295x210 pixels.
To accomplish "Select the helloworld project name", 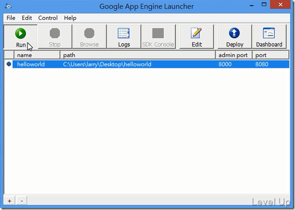I will [x=31, y=64].
